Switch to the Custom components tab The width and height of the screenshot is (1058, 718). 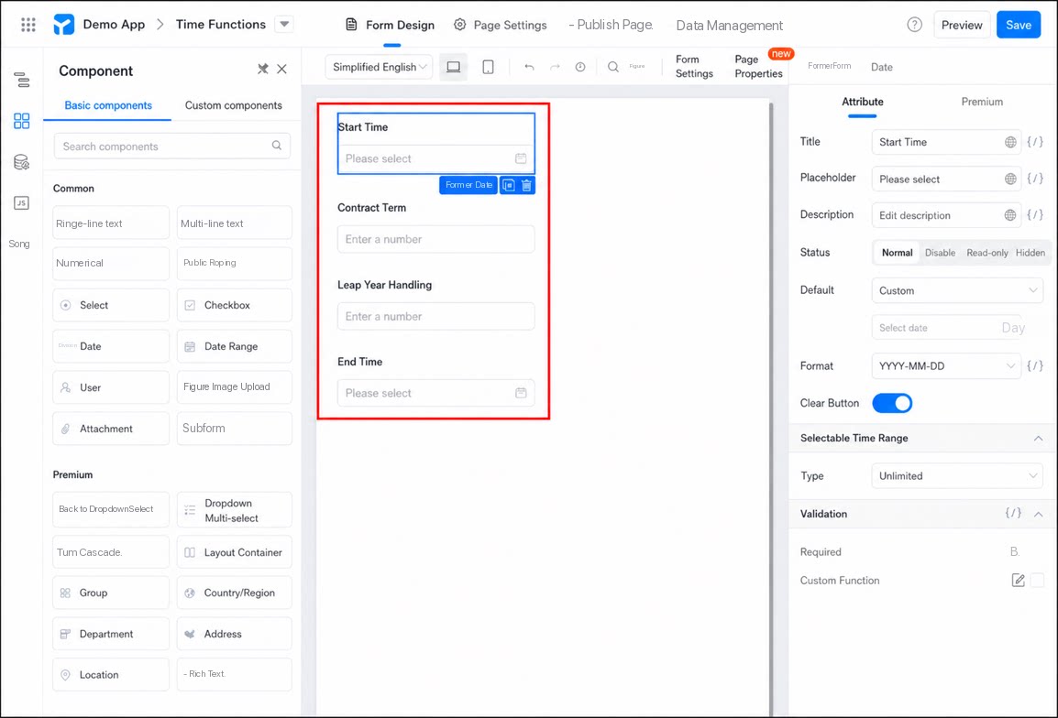tap(234, 105)
